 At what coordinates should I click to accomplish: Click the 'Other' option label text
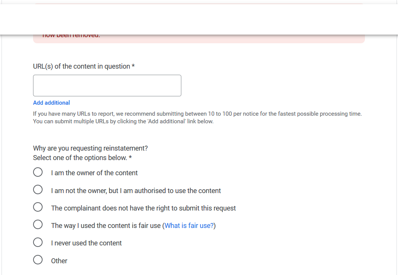coord(59,261)
